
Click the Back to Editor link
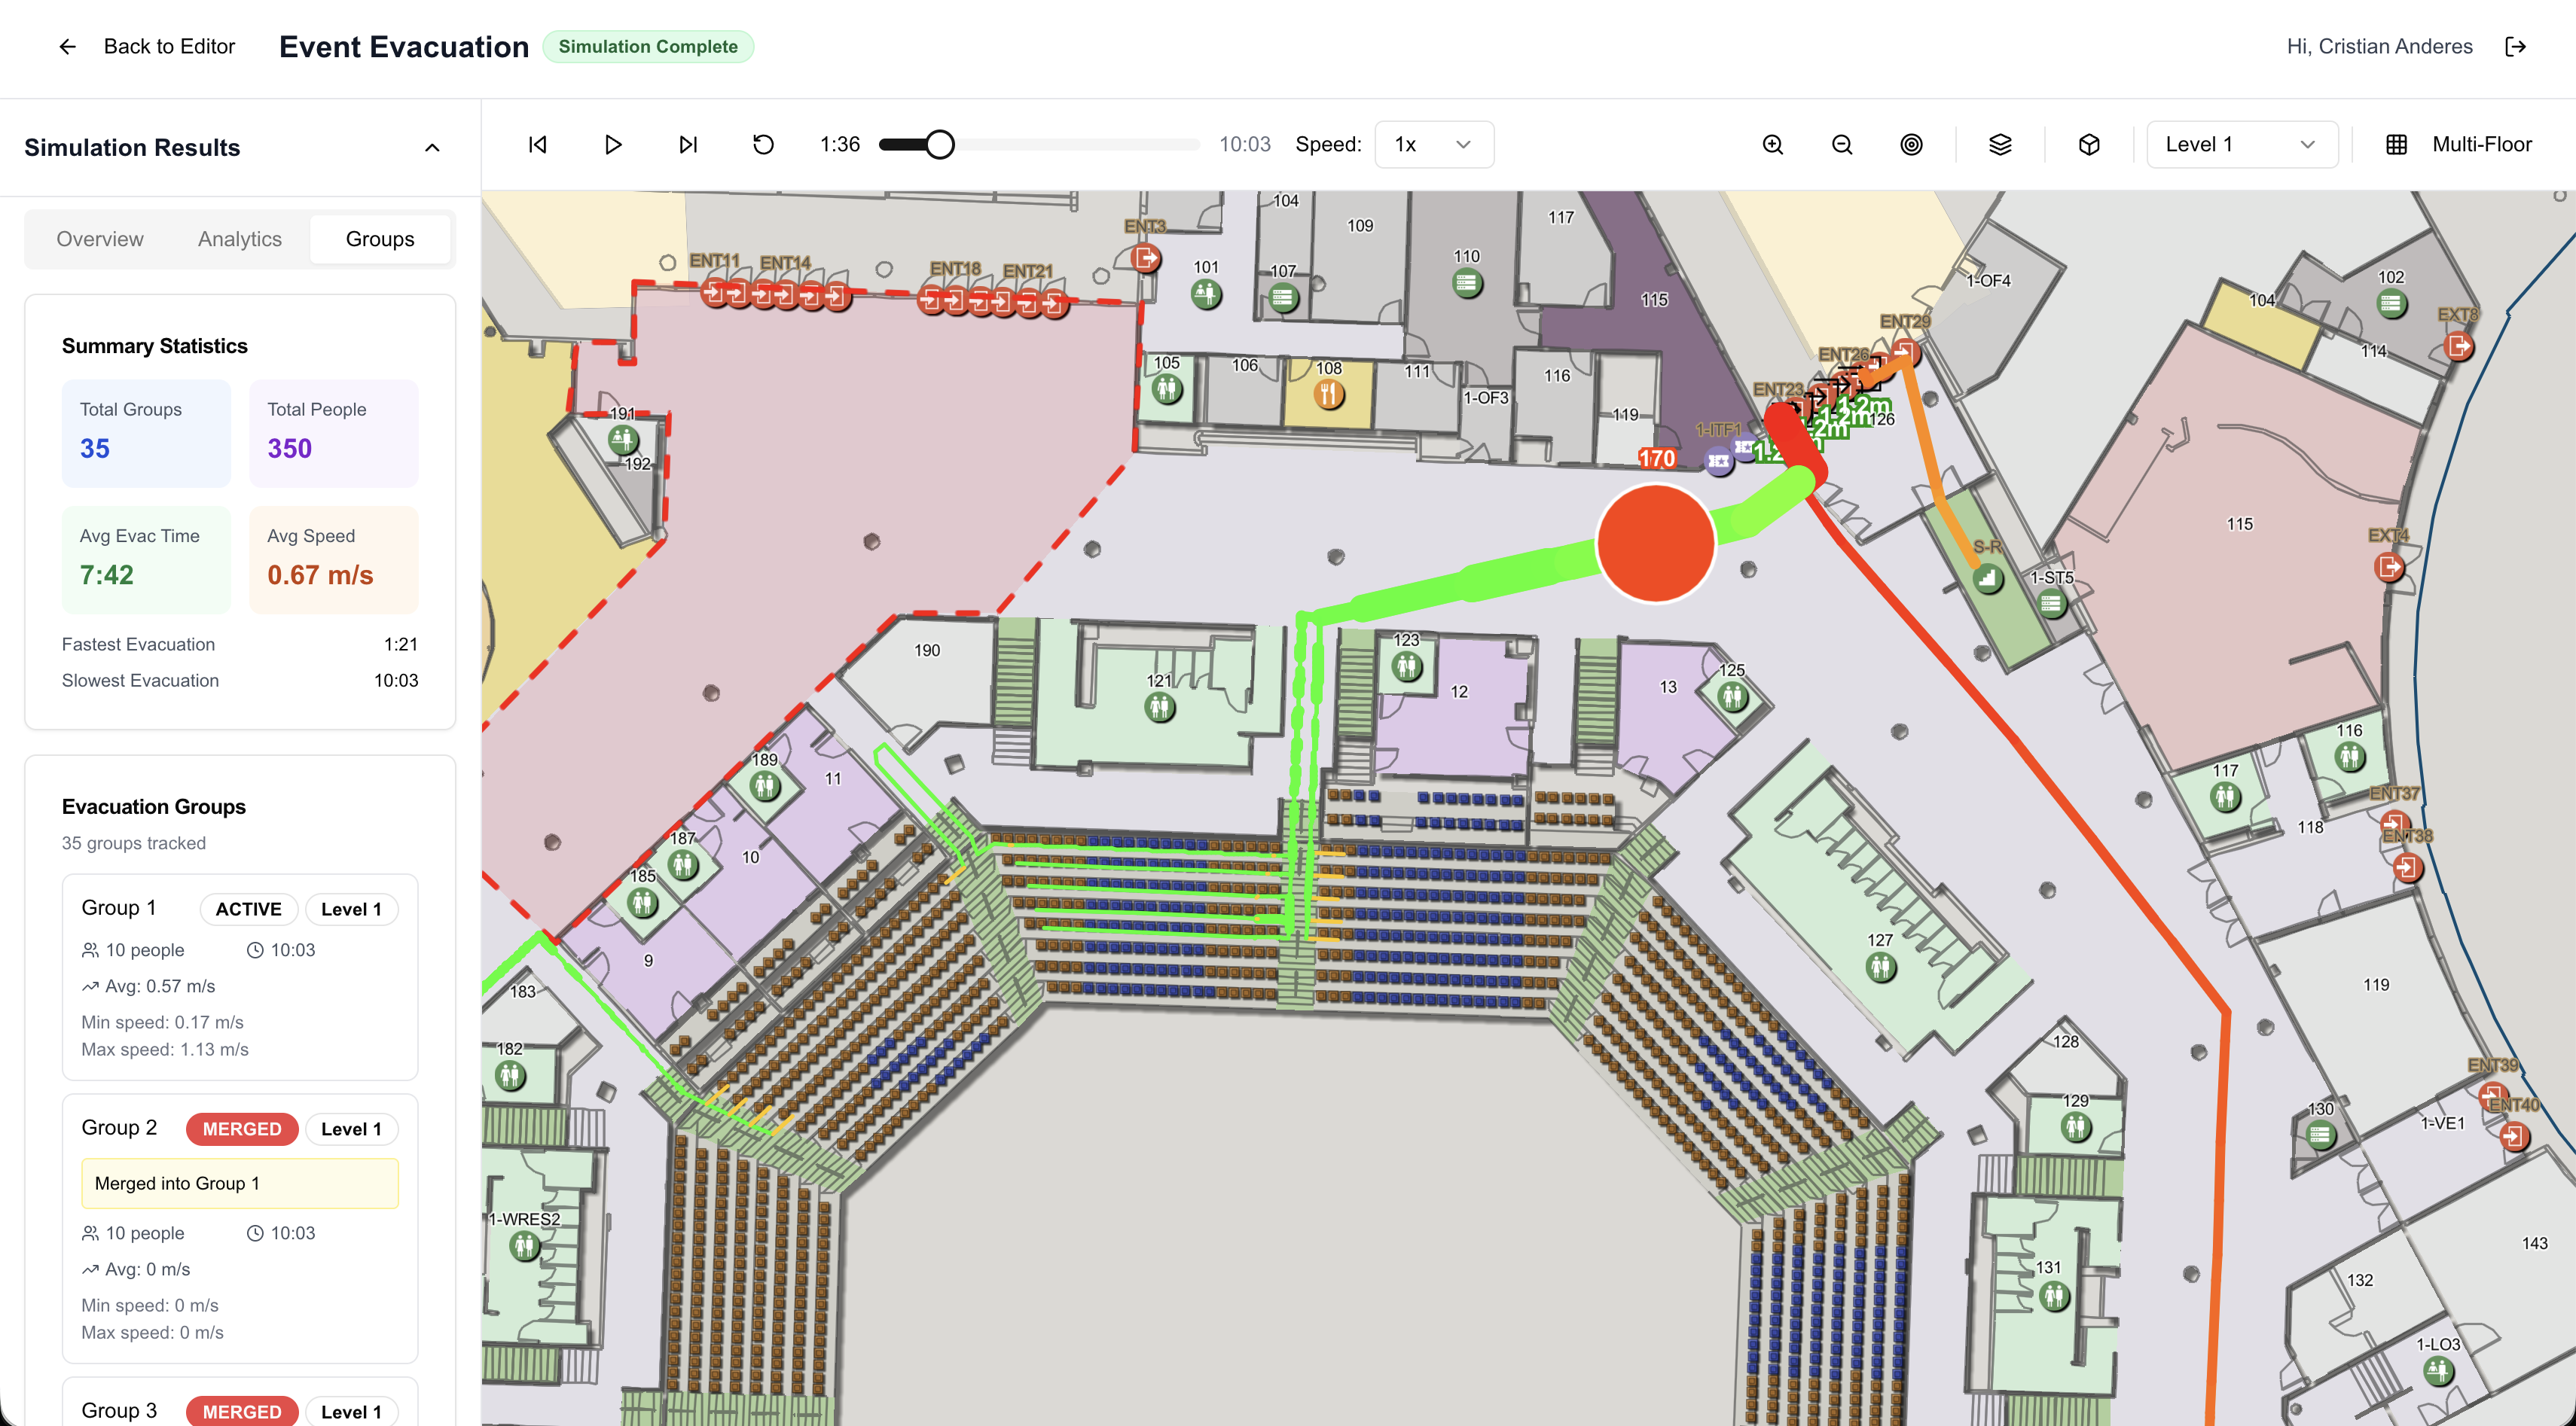pyautogui.click(x=169, y=46)
